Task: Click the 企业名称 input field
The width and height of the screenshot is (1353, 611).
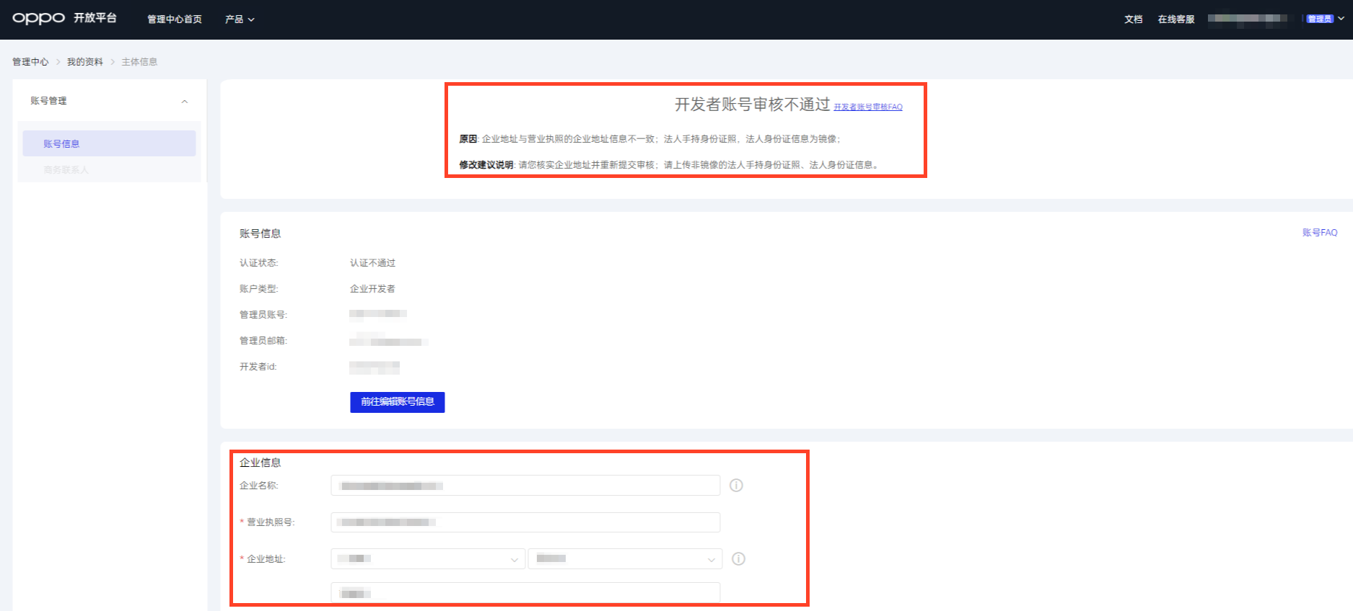Action: pyautogui.click(x=525, y=486)
